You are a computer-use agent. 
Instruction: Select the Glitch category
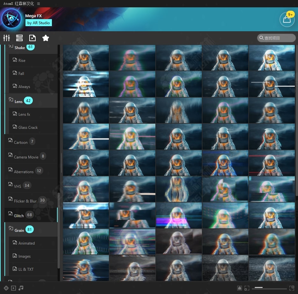point(31,215)
